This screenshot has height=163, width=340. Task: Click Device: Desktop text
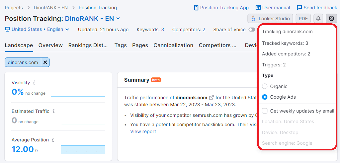click(x=280, y=132)
